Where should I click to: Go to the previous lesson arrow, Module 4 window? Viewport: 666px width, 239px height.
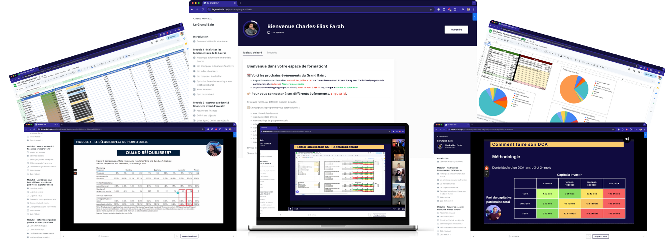click(x=64, y=236)
